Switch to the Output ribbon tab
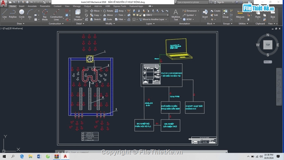 [88, 6]
